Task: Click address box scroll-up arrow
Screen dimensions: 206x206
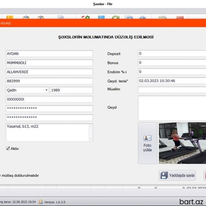Action: pyautogui.click(x=91, y=126)
